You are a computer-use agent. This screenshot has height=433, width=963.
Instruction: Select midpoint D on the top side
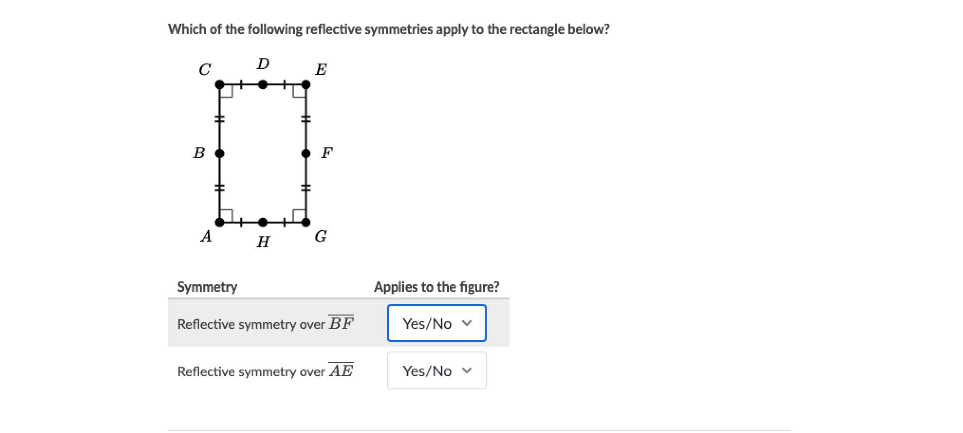tap(262, 85)
